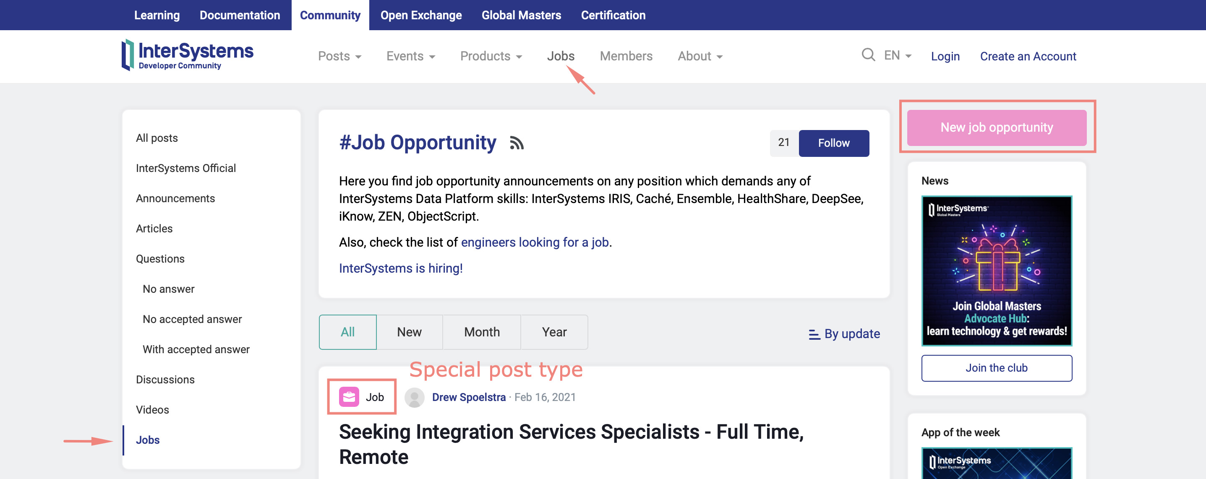Open the search magnifier icon
Image resolution: width=1206 pixels, height=479 pixels.
pos(868,55)
